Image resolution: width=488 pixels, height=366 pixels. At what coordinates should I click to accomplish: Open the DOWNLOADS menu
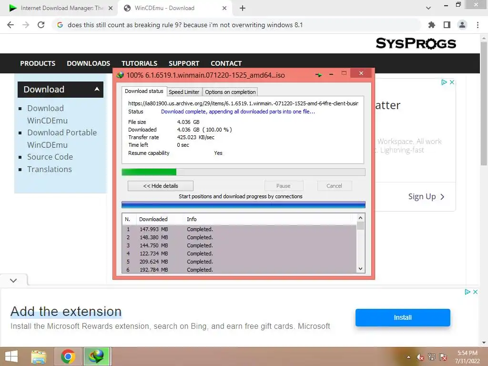point(88,63)
